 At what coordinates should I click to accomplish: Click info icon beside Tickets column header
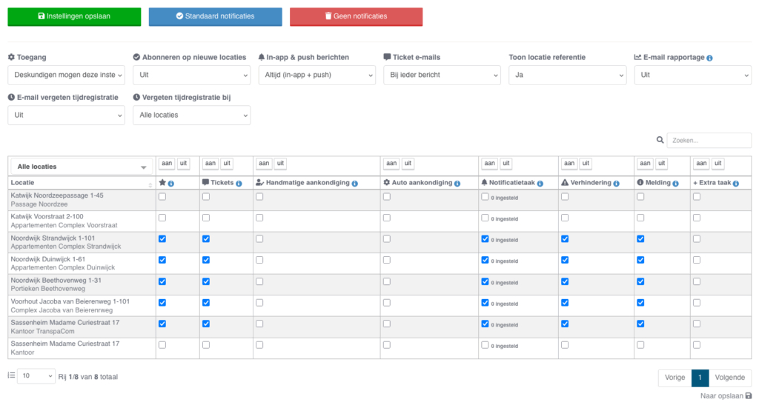coord(239,183)
